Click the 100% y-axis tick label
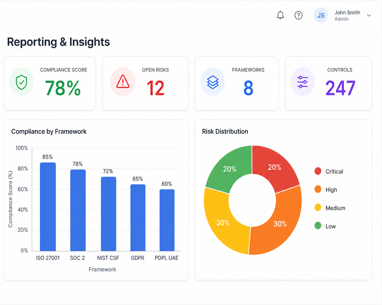 click(x=22, y=148)
